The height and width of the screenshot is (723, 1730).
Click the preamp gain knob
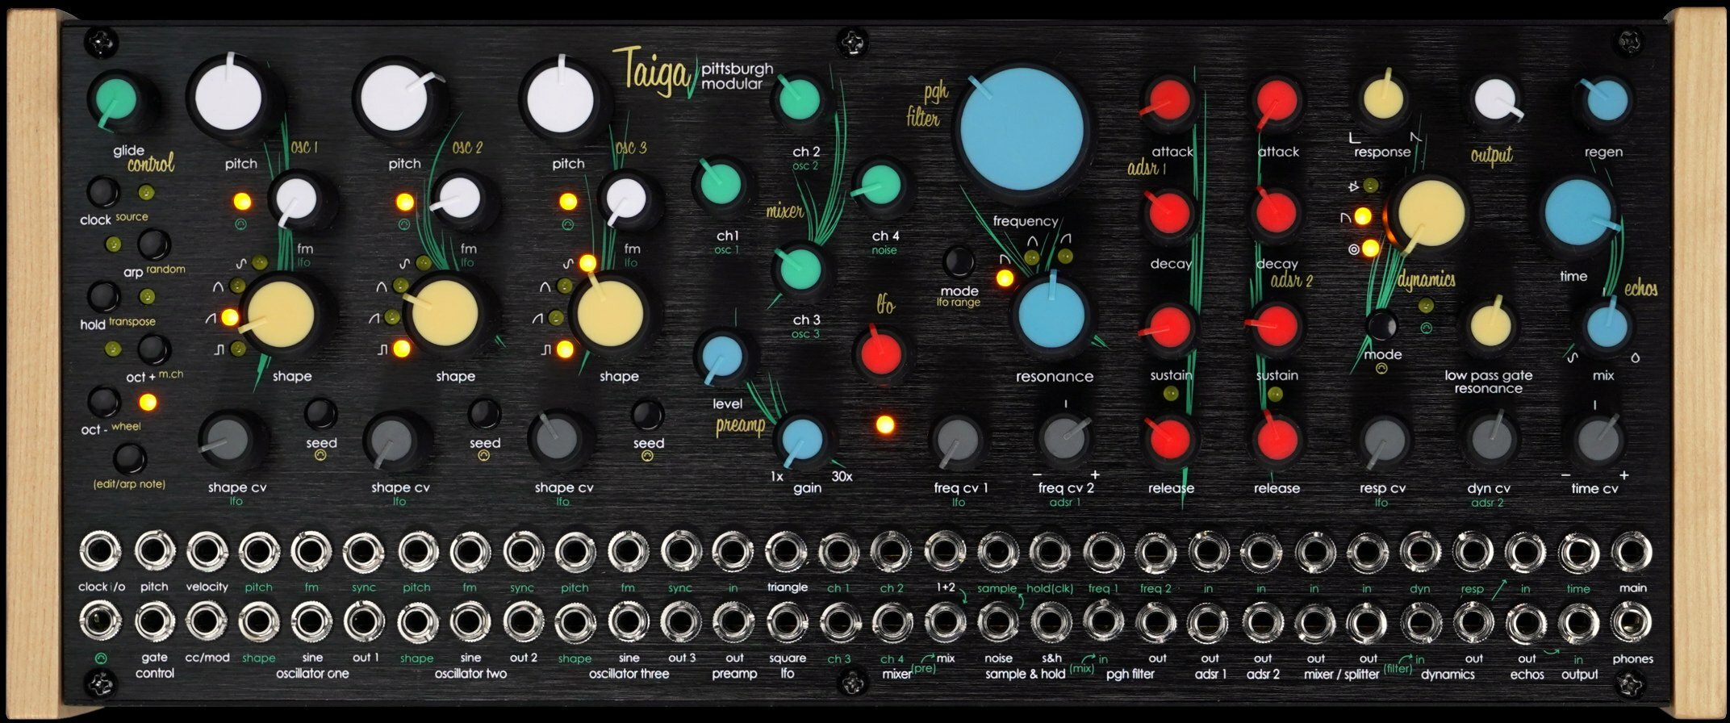tap(800, 440)
